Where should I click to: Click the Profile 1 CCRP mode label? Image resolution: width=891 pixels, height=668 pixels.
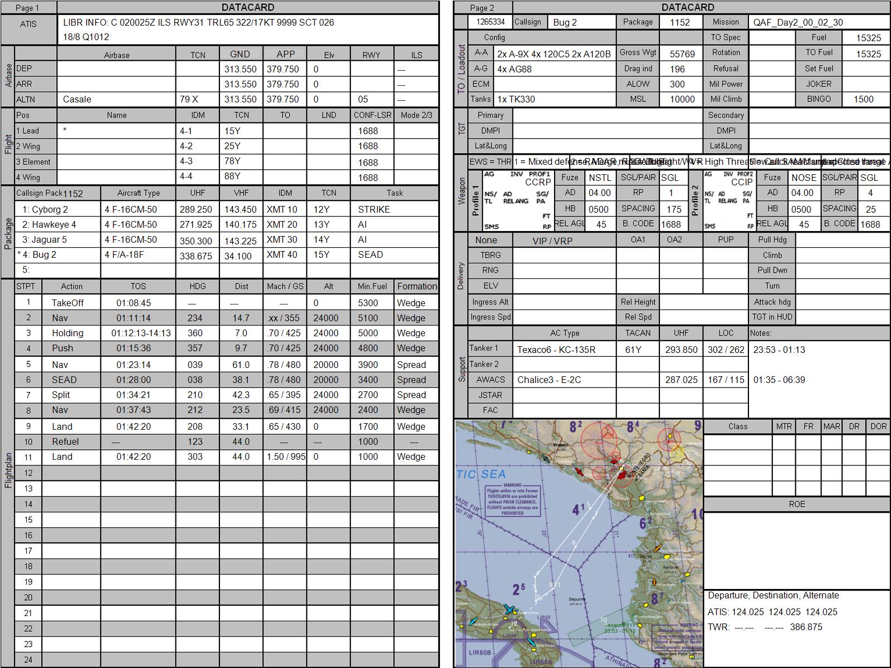coord(538,182)
